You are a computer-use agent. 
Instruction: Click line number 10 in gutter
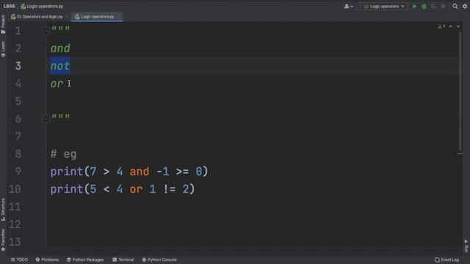click(x=15, y=189)
